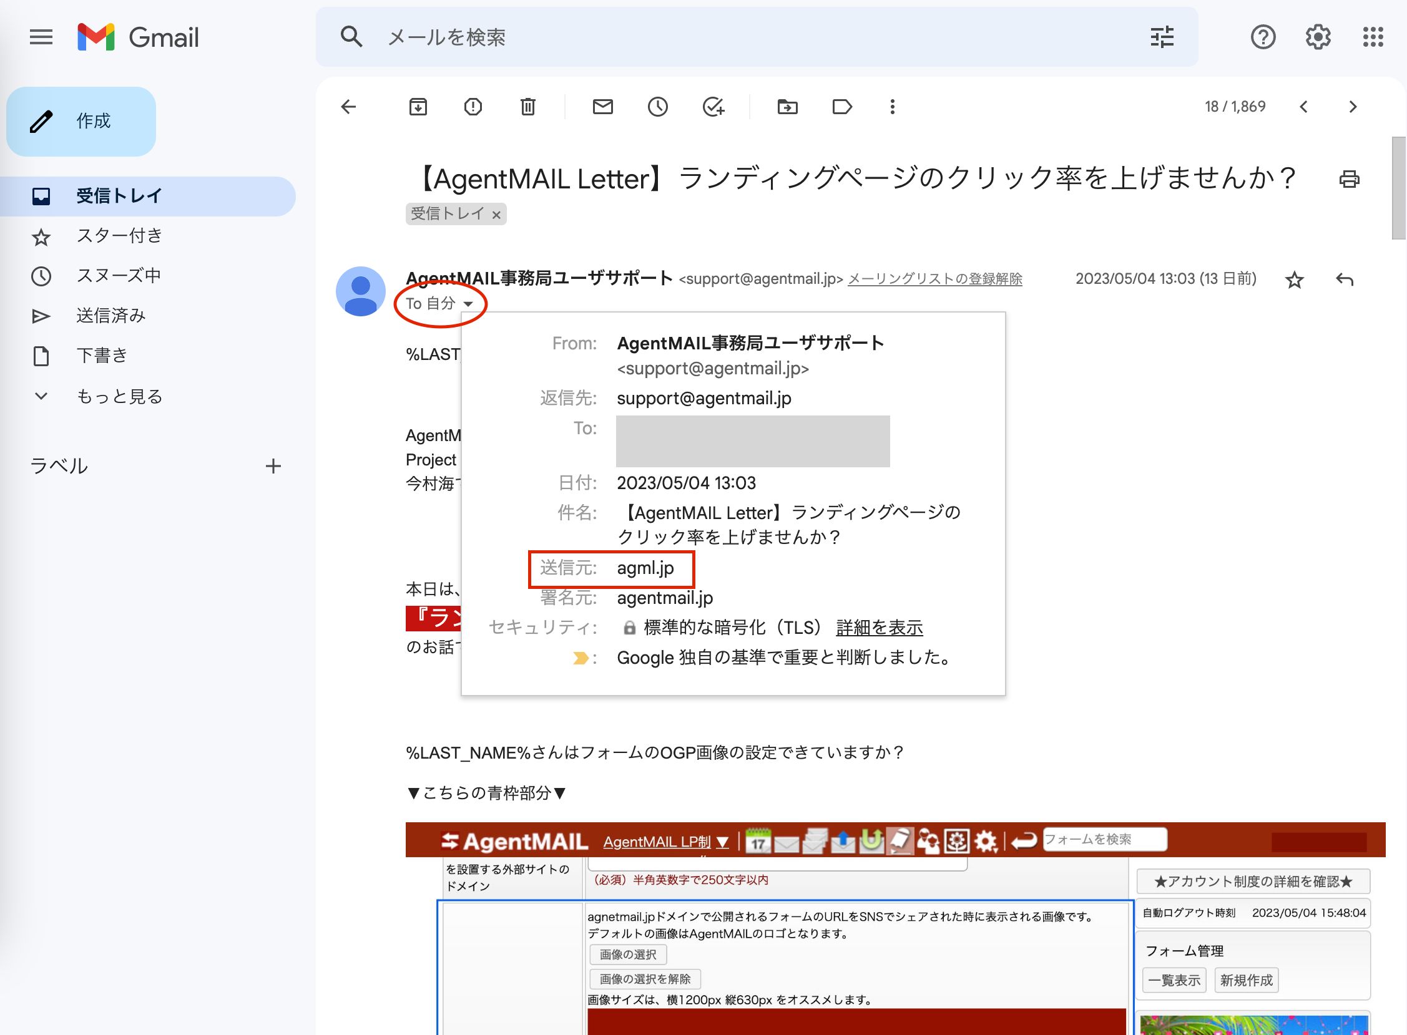Open スター付き starred folder
This screenshot has width=1407, height=1035.
coord(119,236)
